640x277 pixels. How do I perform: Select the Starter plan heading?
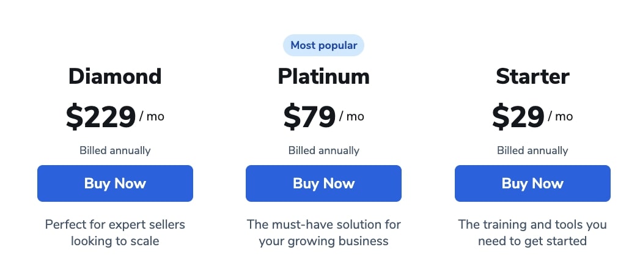click(532, 76)
